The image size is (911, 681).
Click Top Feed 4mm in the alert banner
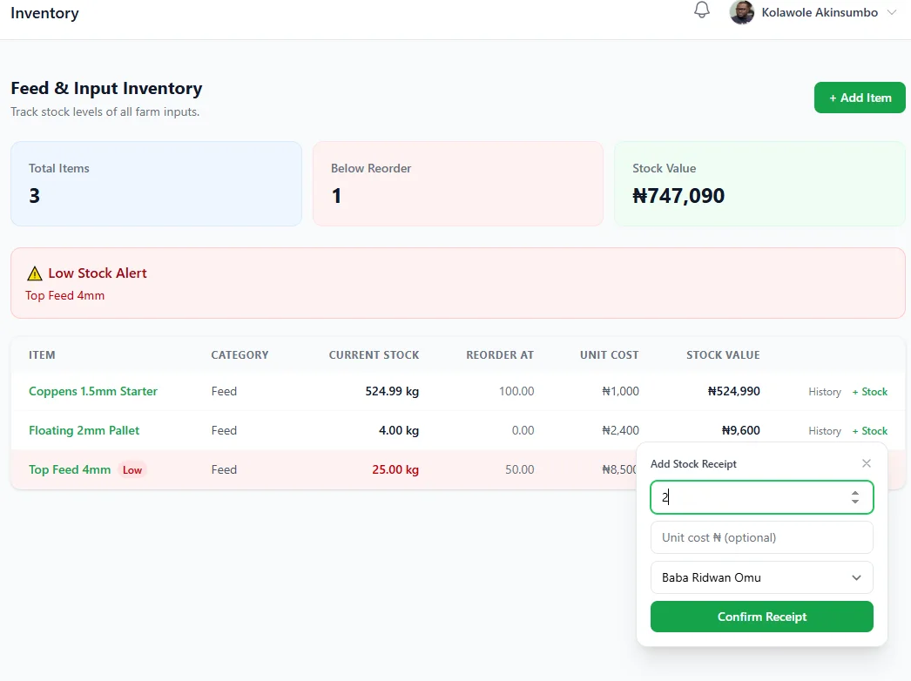pyautogui.click(x=65, y=295)
